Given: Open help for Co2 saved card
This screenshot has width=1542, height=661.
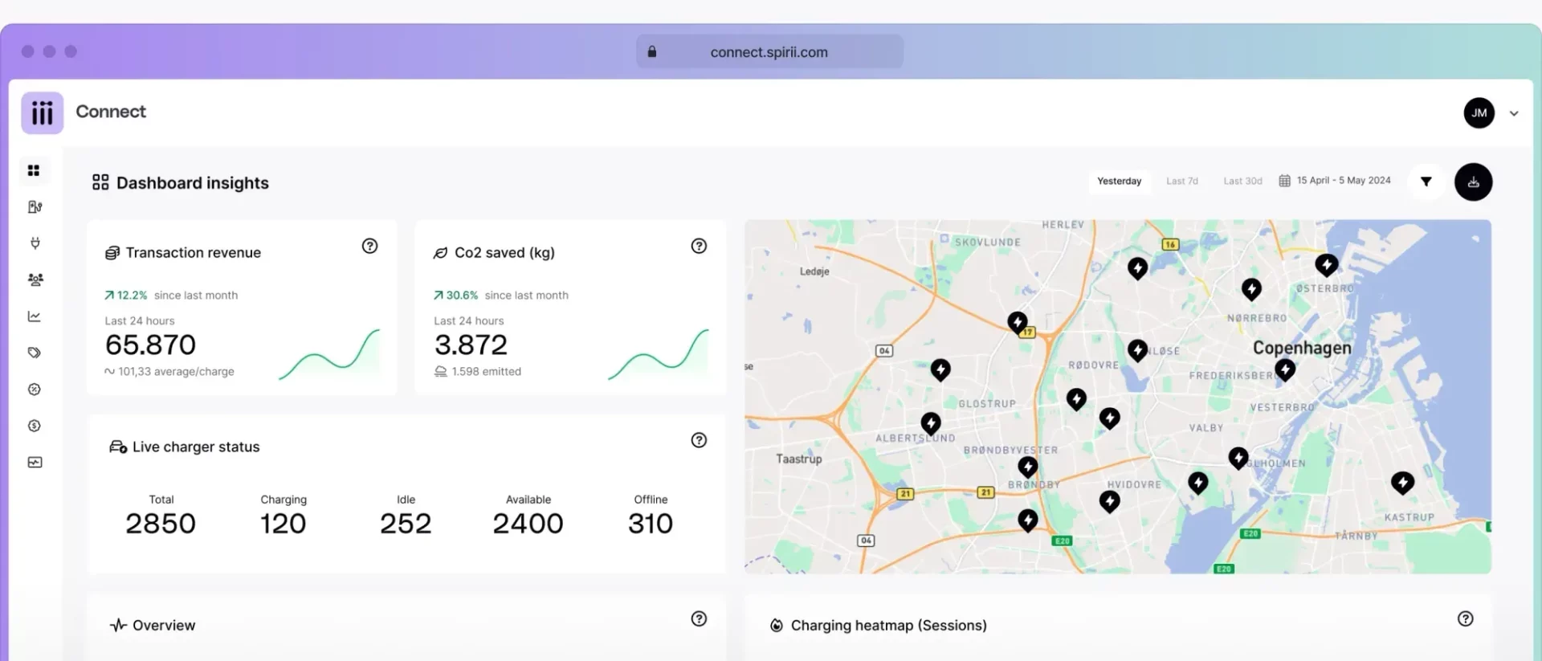Looking at the screenshot, I should point(699,246).
